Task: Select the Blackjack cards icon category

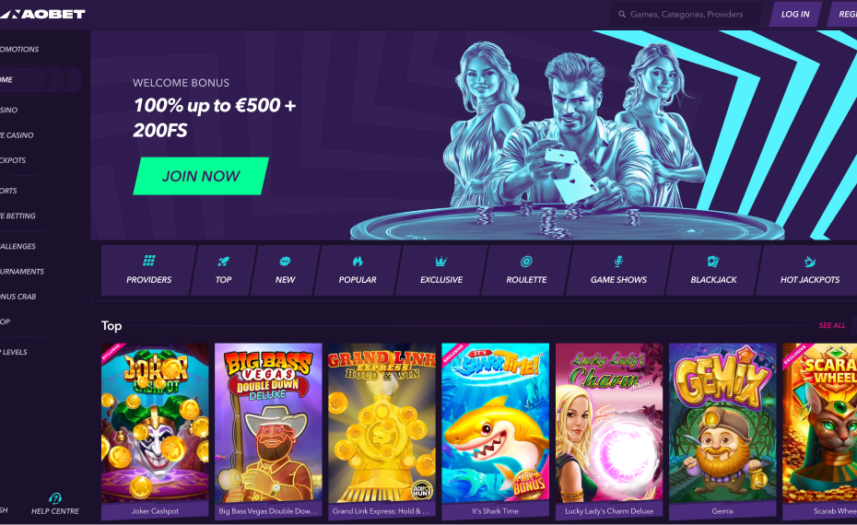Action: (713, 271)
